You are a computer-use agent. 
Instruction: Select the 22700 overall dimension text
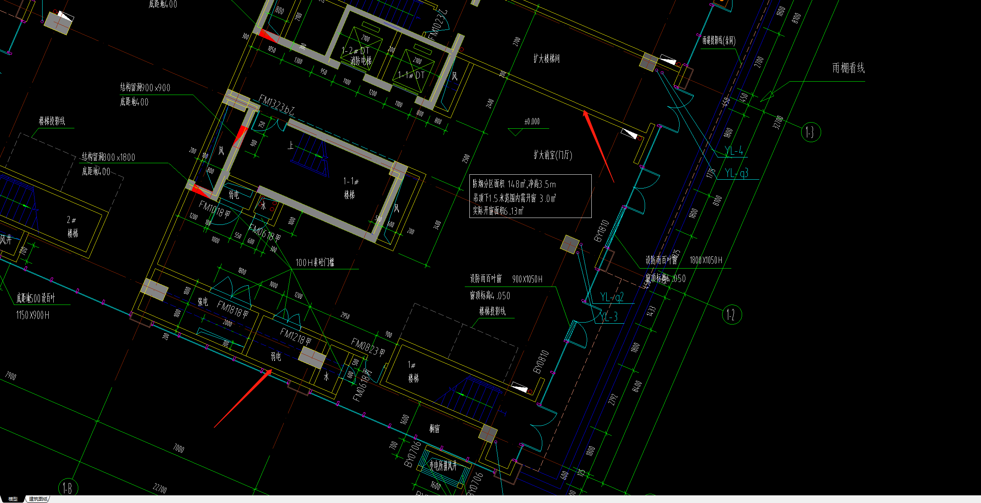click(160, 488)
